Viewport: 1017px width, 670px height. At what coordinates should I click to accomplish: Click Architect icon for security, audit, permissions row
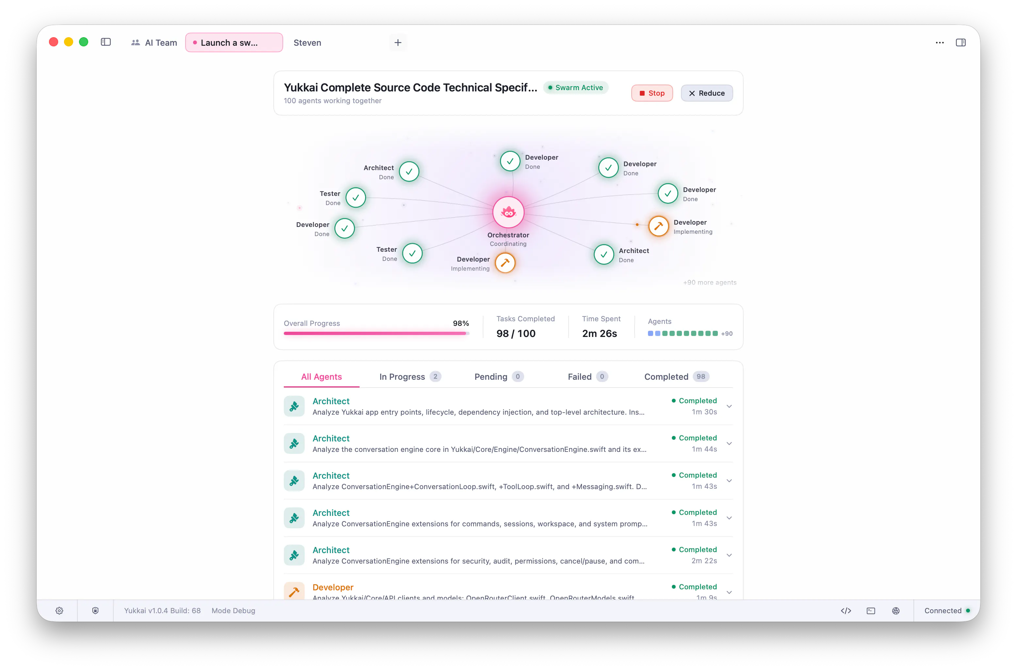[x=294, y=555]
